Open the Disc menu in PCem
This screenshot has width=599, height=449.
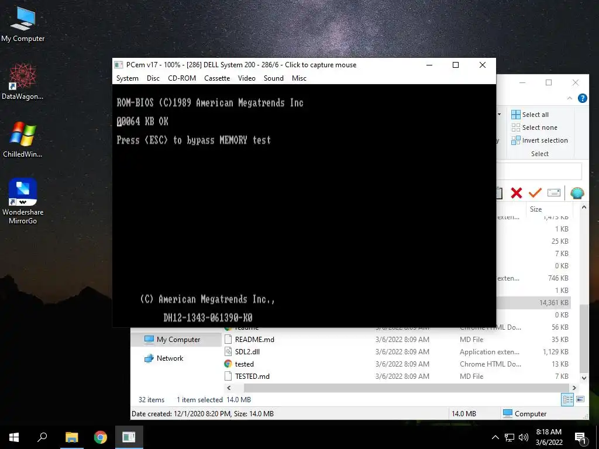click(153, 78)
